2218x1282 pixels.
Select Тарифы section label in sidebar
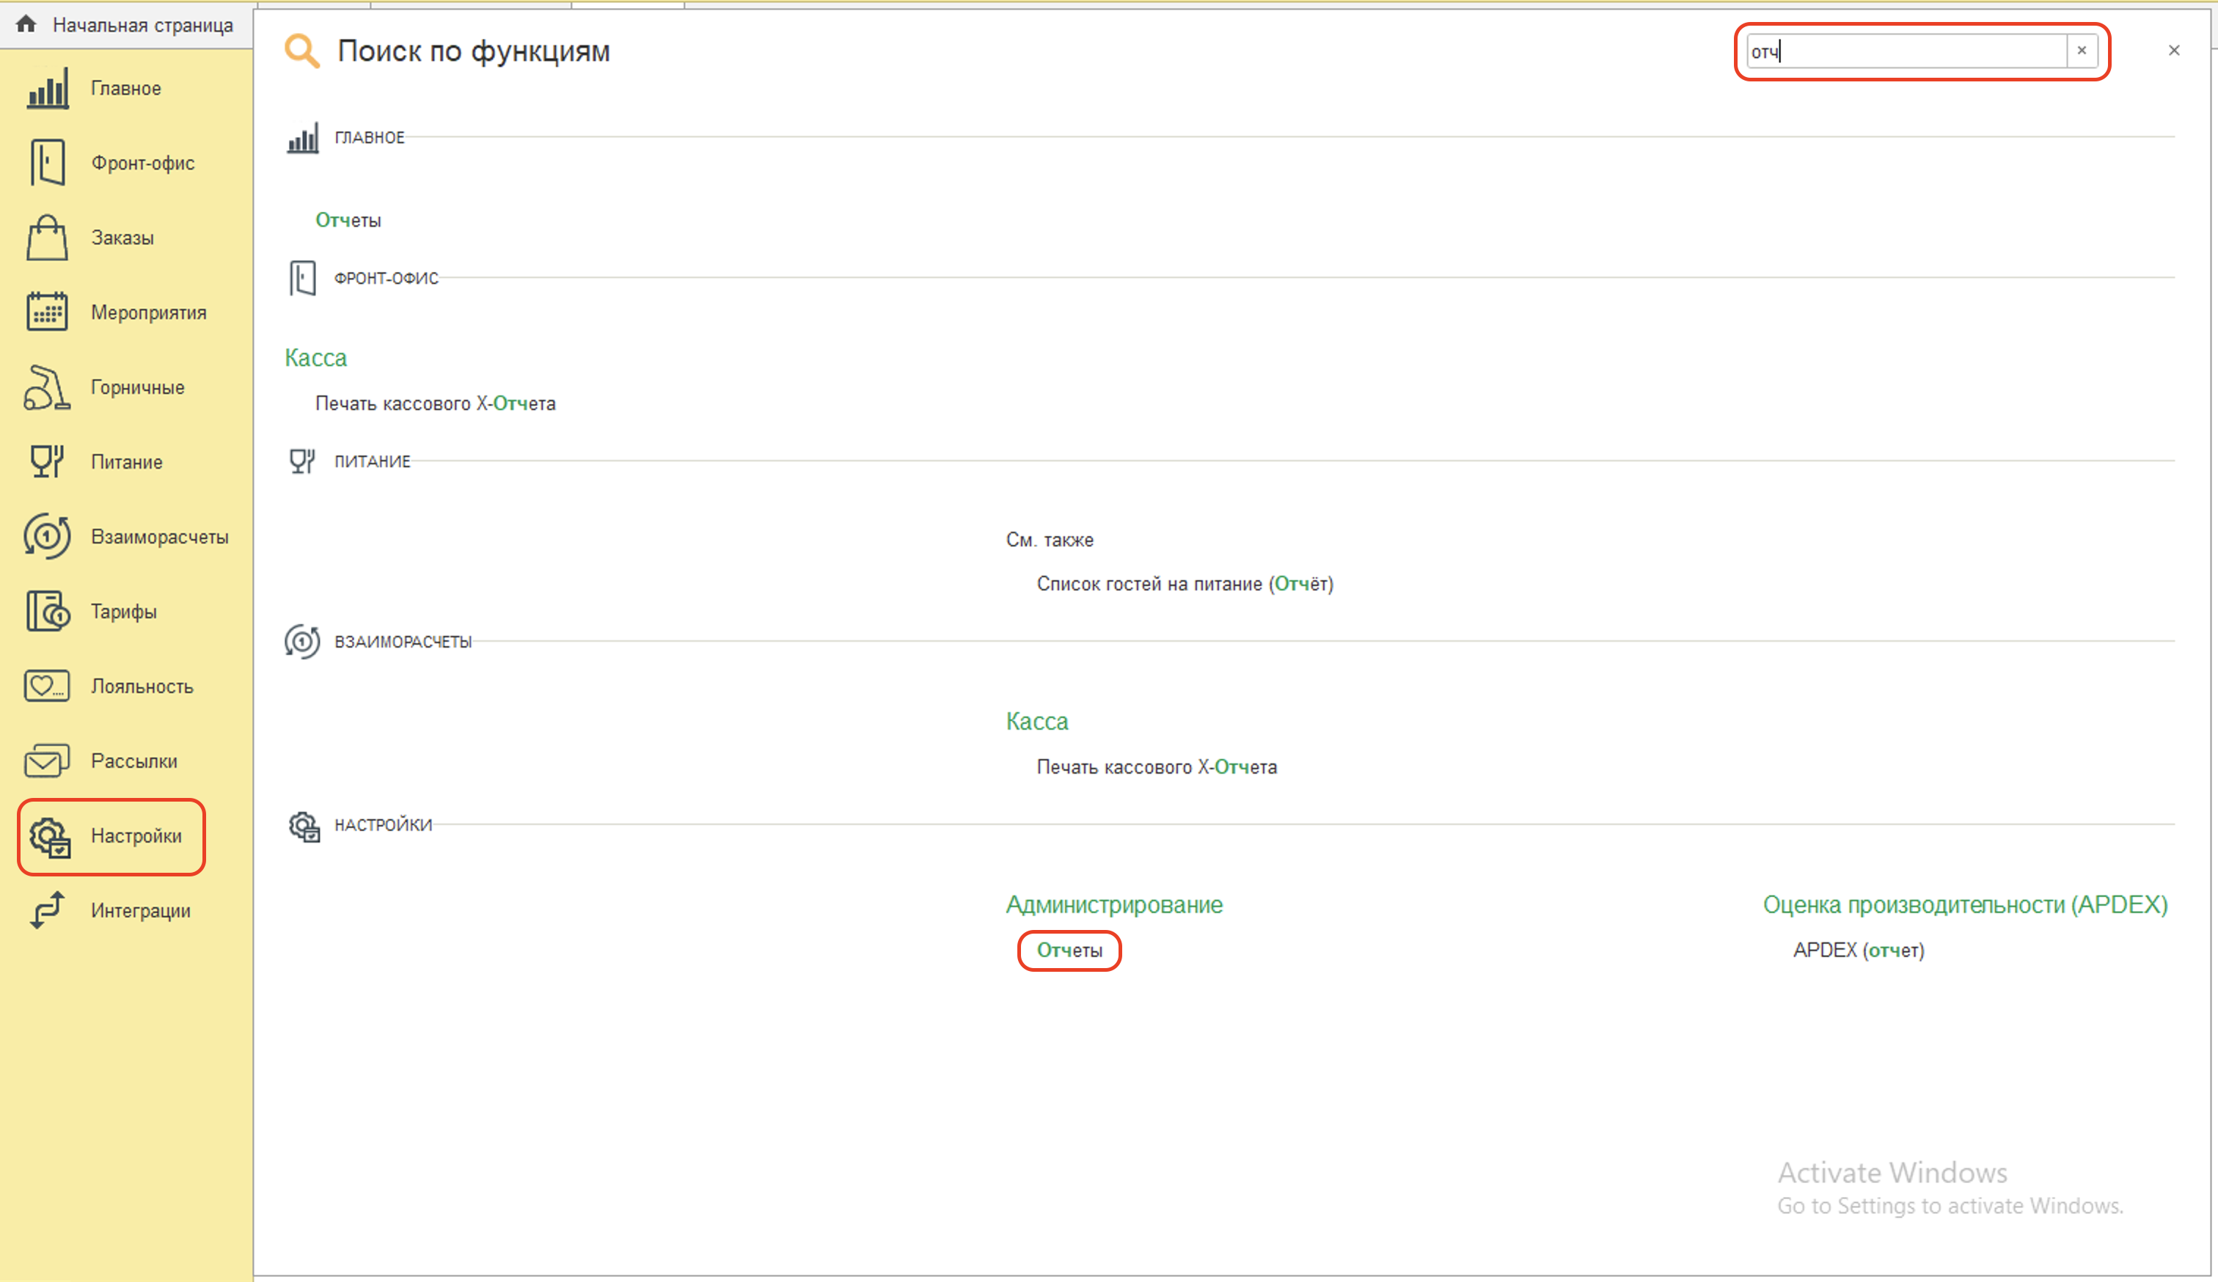pyautogui.click(x=123, y=612)
